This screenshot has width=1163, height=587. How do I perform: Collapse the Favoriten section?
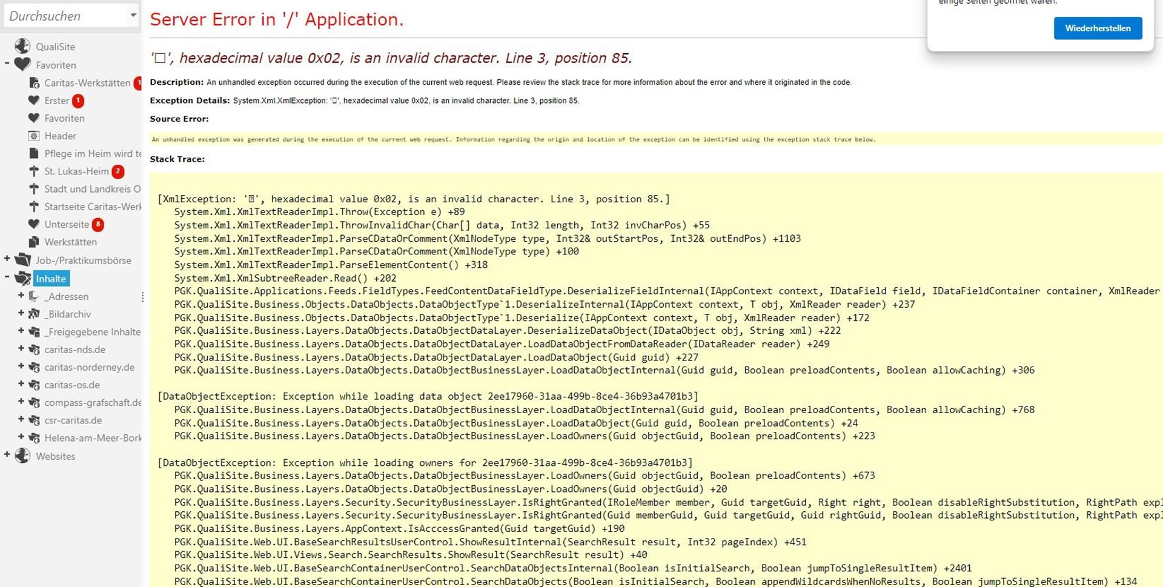click(7, 62)
